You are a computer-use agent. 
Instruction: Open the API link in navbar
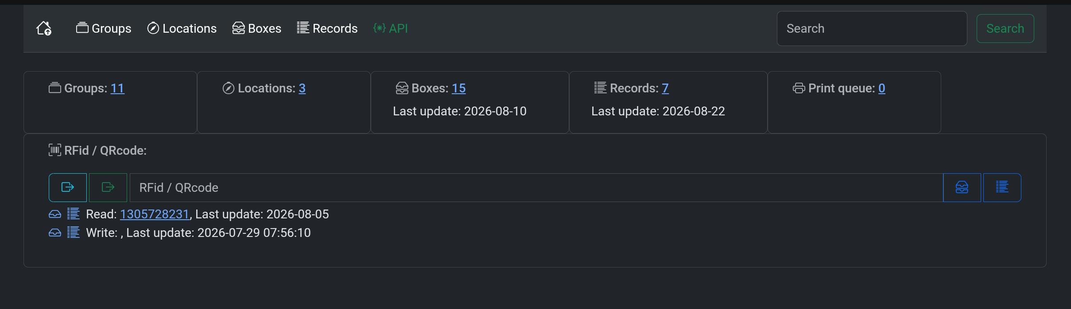[x=390, y=28]
